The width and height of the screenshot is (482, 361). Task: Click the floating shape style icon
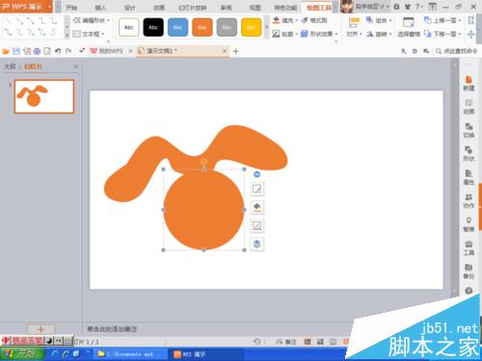click(x=257, y=226)
